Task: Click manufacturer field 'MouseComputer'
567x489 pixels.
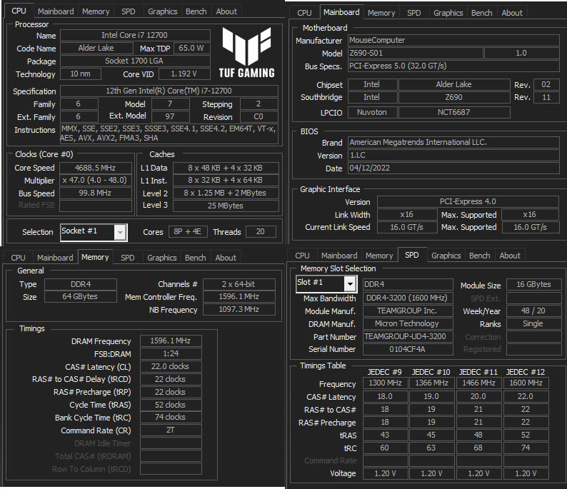Action: coord(453,40)
